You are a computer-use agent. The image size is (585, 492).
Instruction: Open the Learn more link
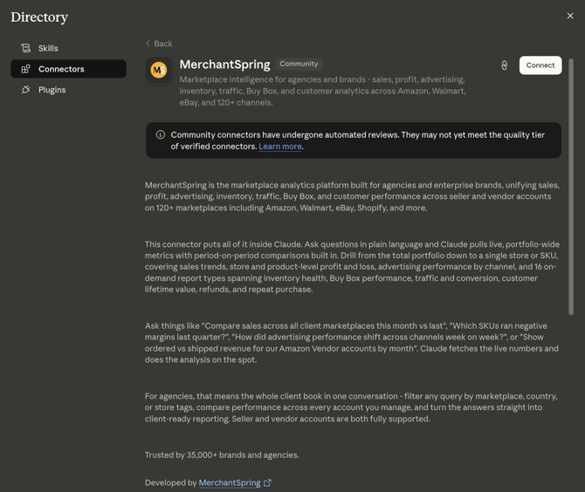[280, 147]
